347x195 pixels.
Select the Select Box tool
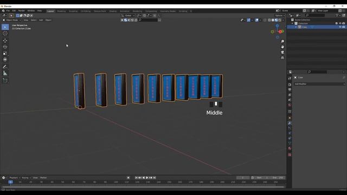tap(5, 27)
